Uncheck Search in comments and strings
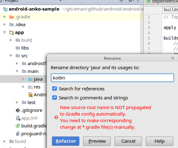The image size is (178, 148). click(55, 98)
